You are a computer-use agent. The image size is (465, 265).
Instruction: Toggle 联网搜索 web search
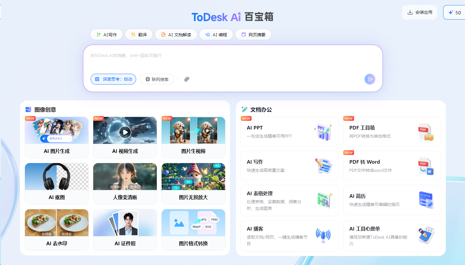tap(157, 79)
